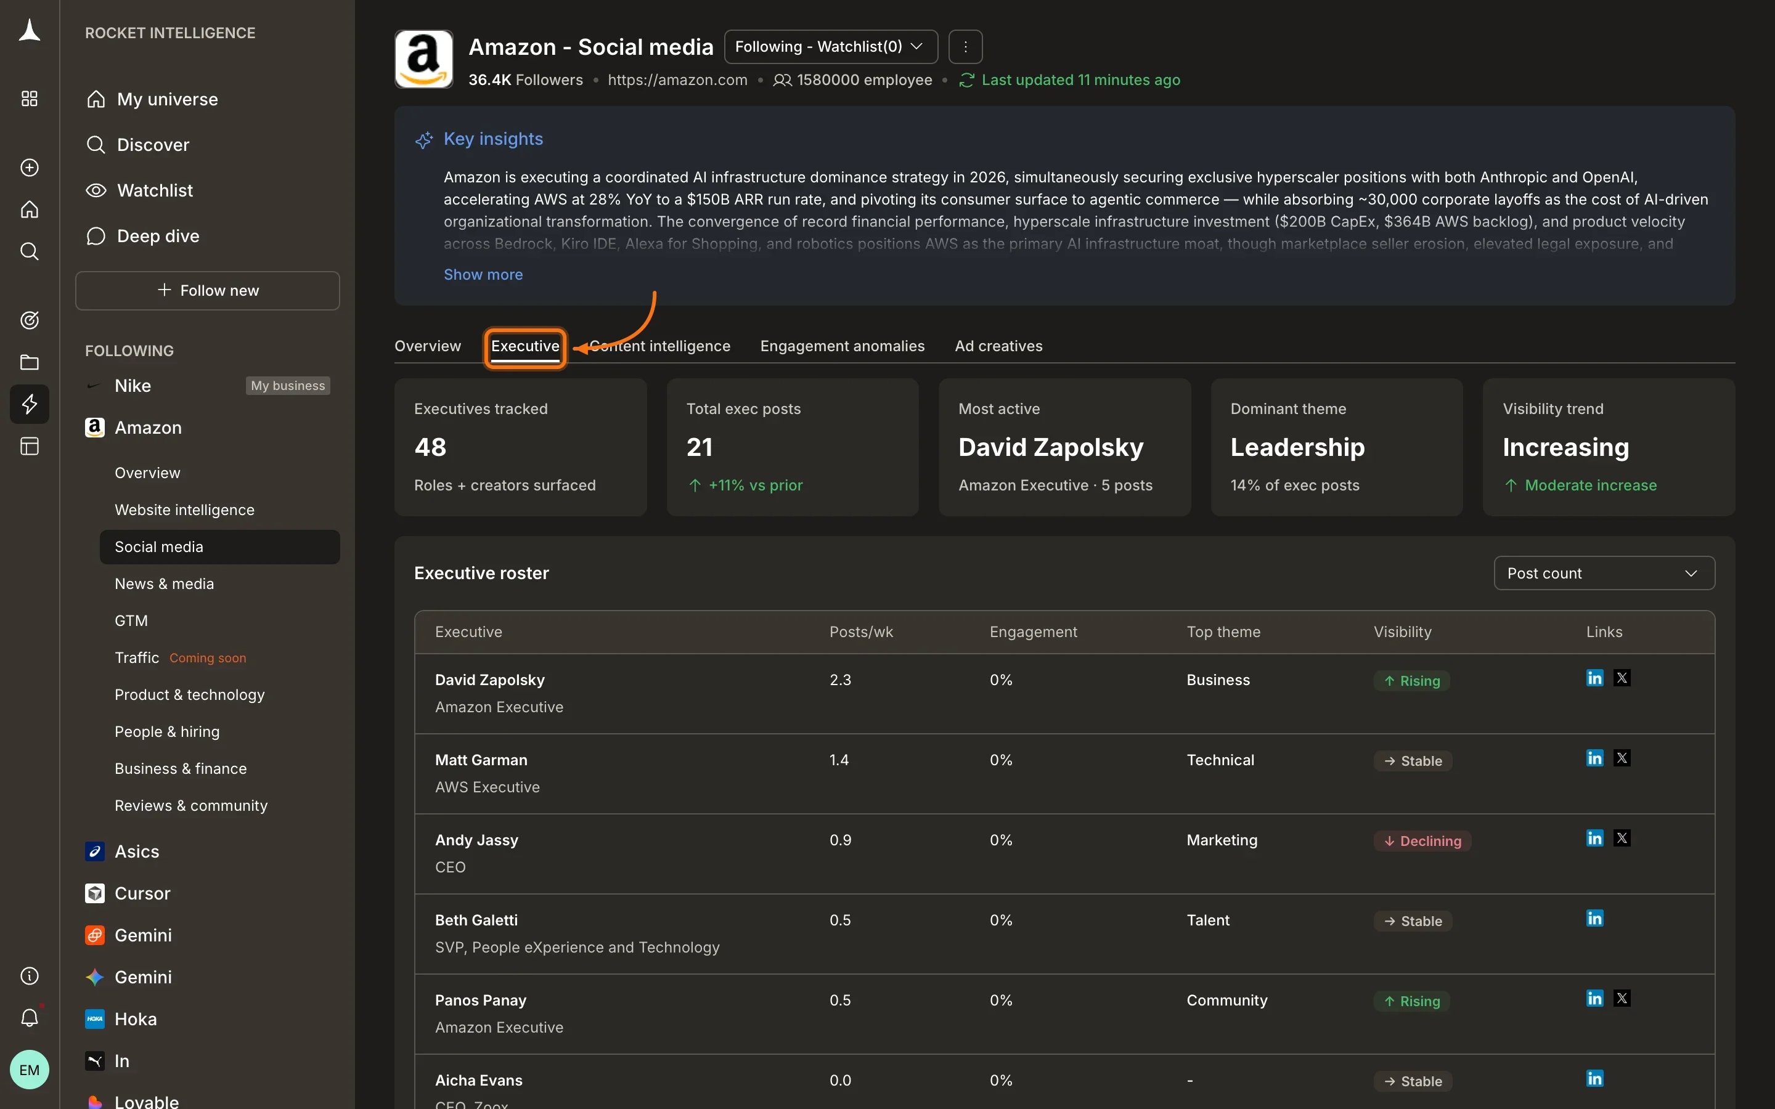Click the Visibility column header

pyautogui.click(x=1402, y=632)
